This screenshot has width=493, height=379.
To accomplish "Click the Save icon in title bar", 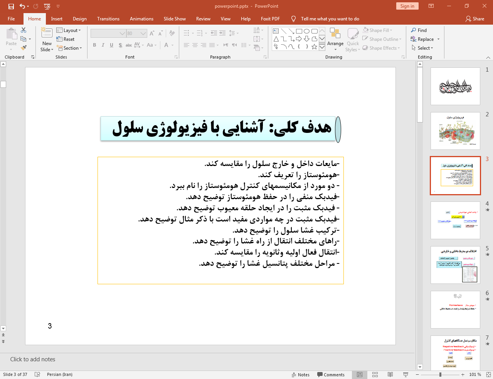I will 11,6.
